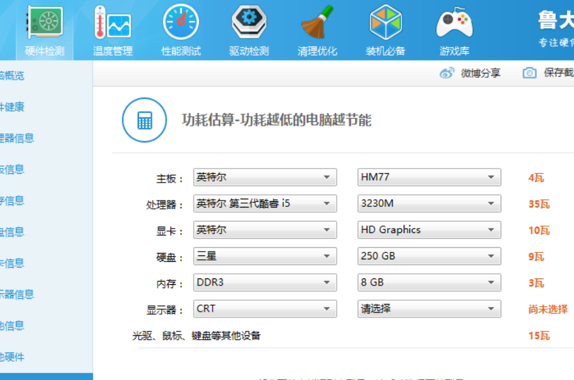Open 硬件健康 in the left sidebar
The image size is (574, 380).
[13, 107]
